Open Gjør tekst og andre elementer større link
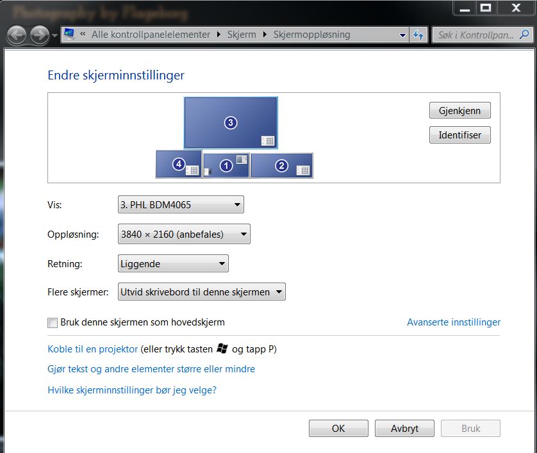Viewport: 537px width, 453px height. (151, 369)
